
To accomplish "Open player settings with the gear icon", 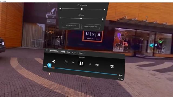I will tap(112, 66).
